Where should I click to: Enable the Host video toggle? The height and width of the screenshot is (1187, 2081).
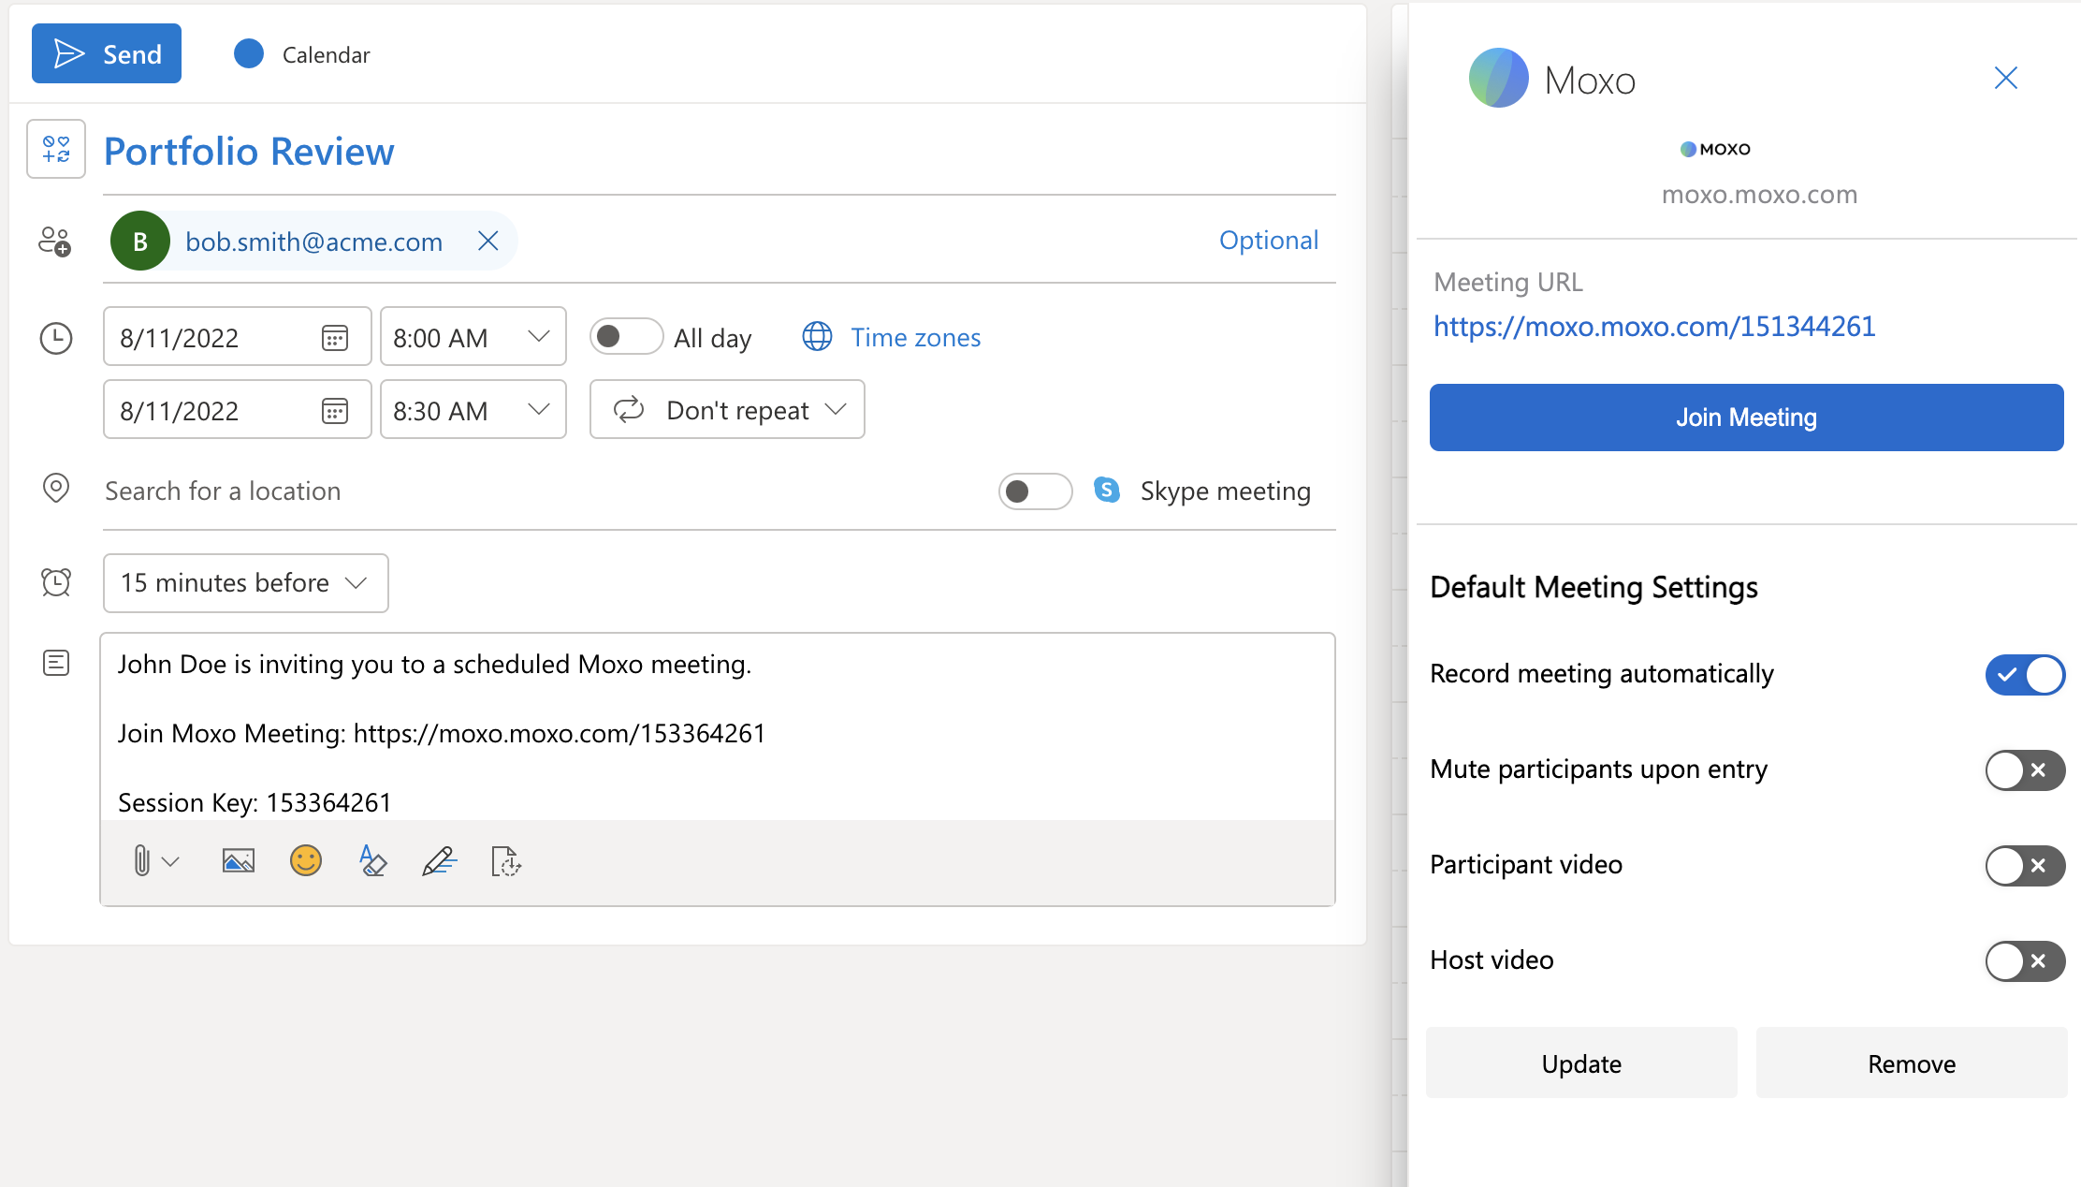(2025, 961)
